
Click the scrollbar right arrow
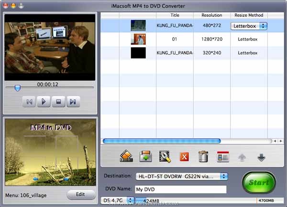point(281,141)
